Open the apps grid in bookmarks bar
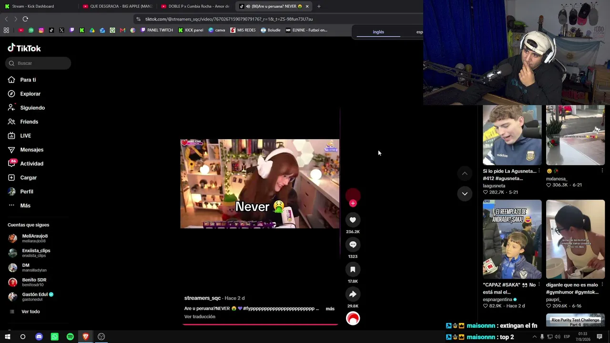 click(x=6, y=30)
